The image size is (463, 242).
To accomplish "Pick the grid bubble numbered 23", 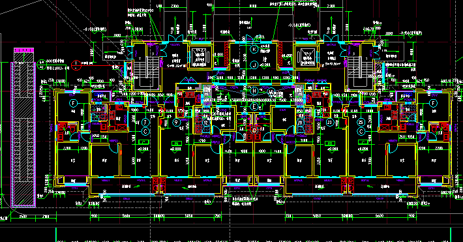I will pyautogui.click(x=329, y=122).
